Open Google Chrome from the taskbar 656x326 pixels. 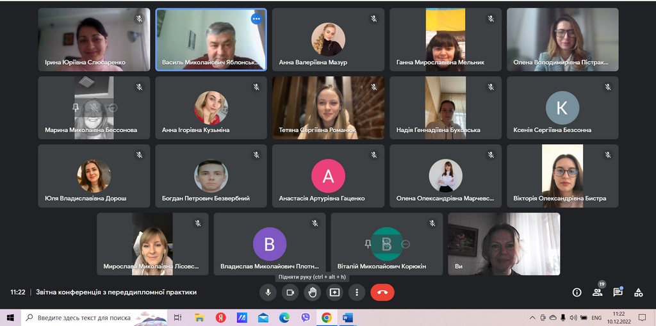327,318
